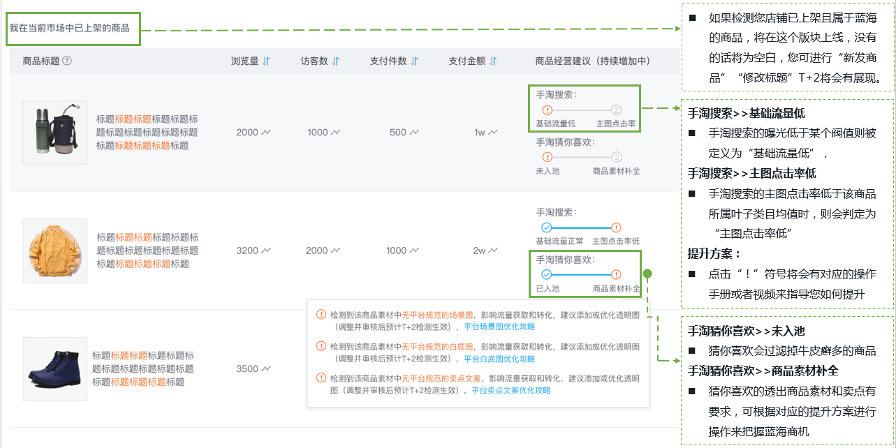The height and width of the screenshot is (448, 896).
Task: Sort the table by 支付件数
Action: 414,61
